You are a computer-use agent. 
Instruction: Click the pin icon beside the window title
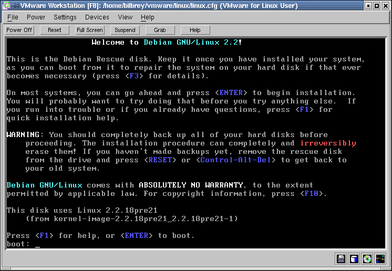(x=16, y=6)
